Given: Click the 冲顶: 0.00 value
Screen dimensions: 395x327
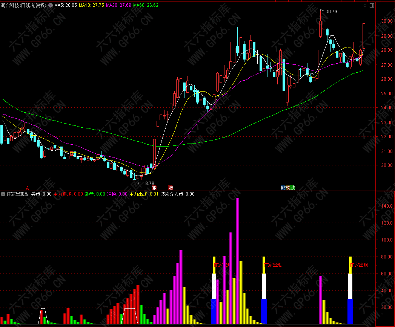Looking at the screenshot, I should 117,194.
